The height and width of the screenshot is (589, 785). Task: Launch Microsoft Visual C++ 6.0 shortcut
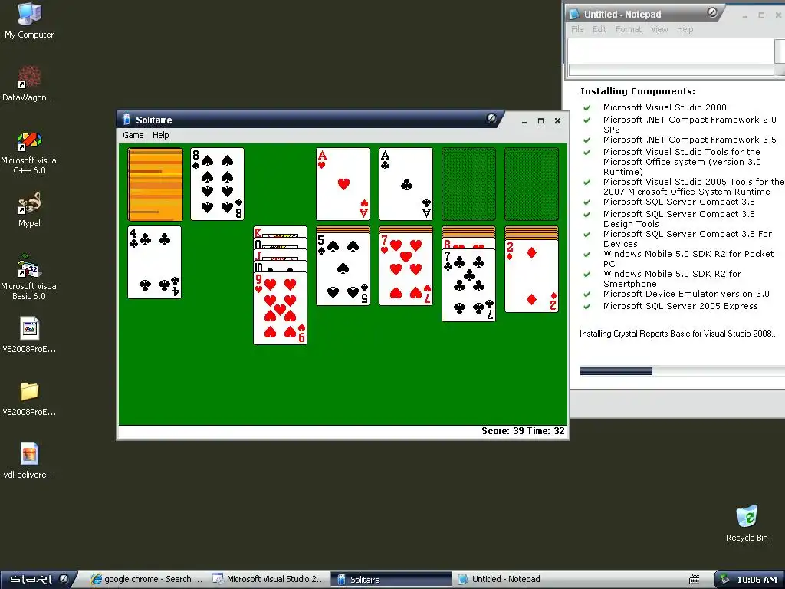coord(29,153)
